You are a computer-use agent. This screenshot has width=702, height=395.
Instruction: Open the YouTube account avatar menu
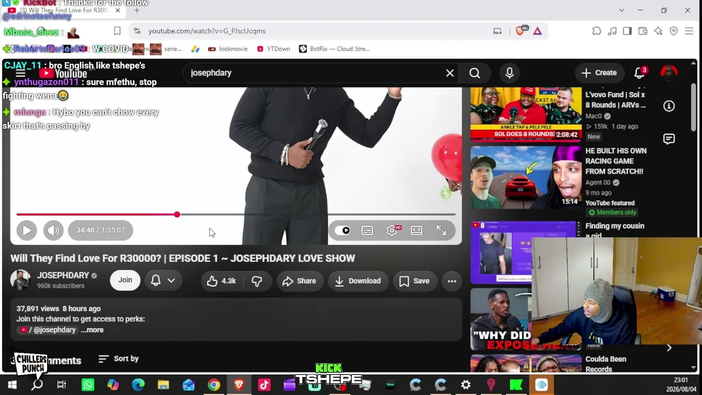tap(669, 73)
